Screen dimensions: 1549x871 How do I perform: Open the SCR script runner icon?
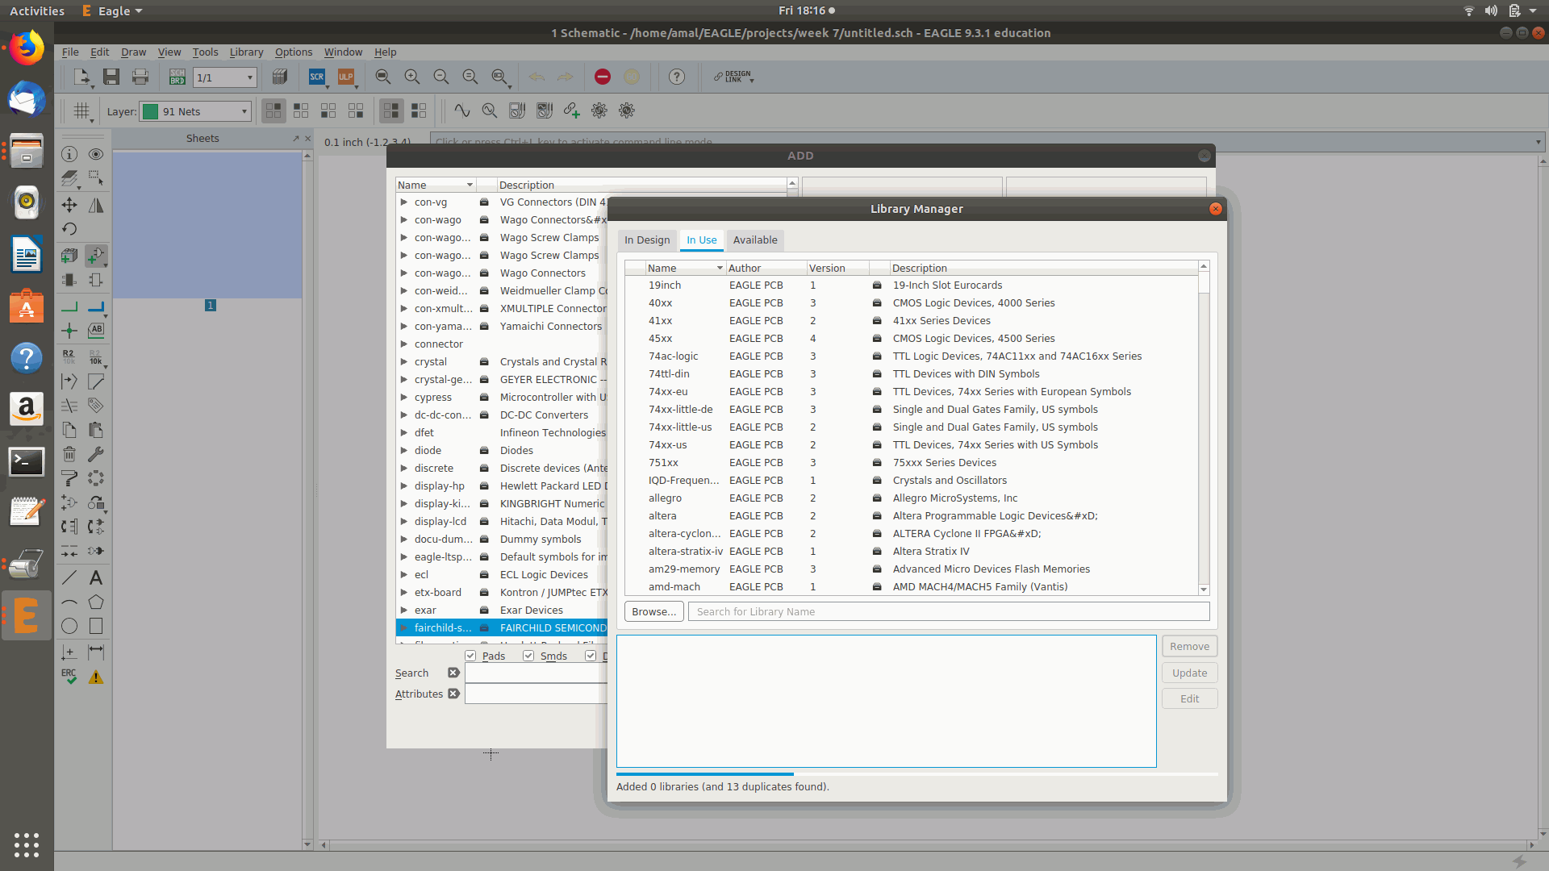pyautogui.click(x=317, y=77)
